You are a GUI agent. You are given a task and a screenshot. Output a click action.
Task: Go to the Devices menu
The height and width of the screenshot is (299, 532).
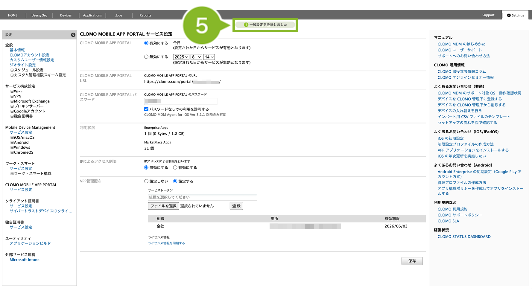(x=66, y=15)
